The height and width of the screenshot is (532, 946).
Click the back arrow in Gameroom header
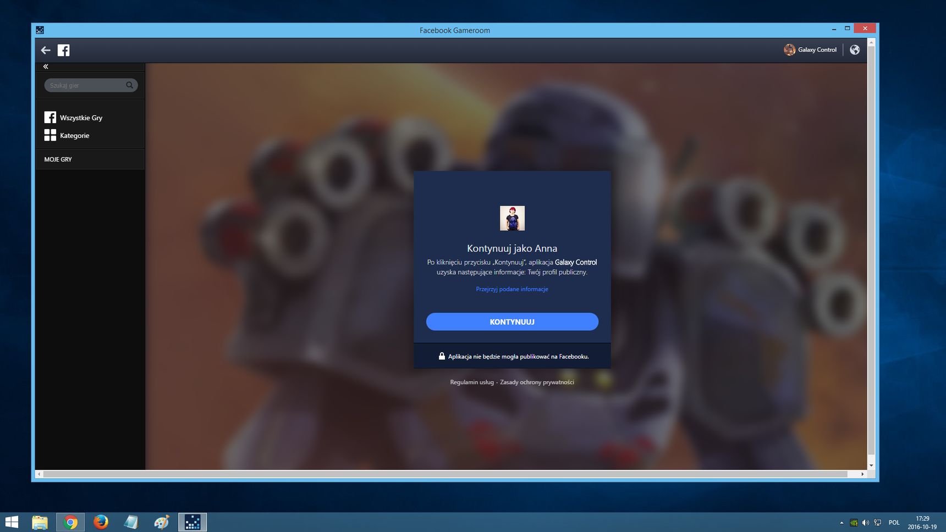coord(46,50)
